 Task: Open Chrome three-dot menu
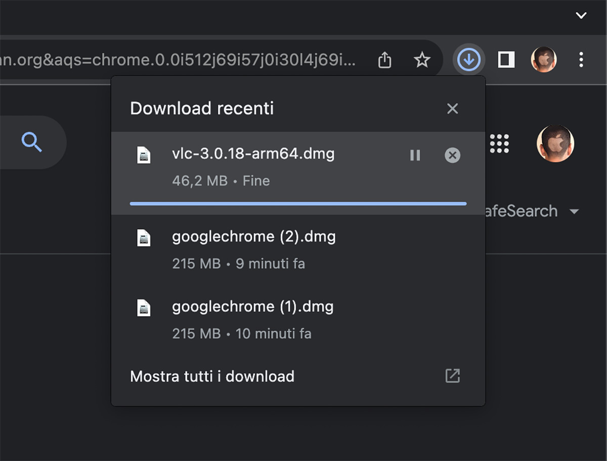(x=581, y=60)
